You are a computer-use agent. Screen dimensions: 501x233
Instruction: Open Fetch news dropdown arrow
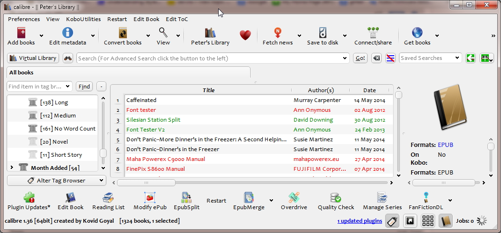(x=299, y=36)
